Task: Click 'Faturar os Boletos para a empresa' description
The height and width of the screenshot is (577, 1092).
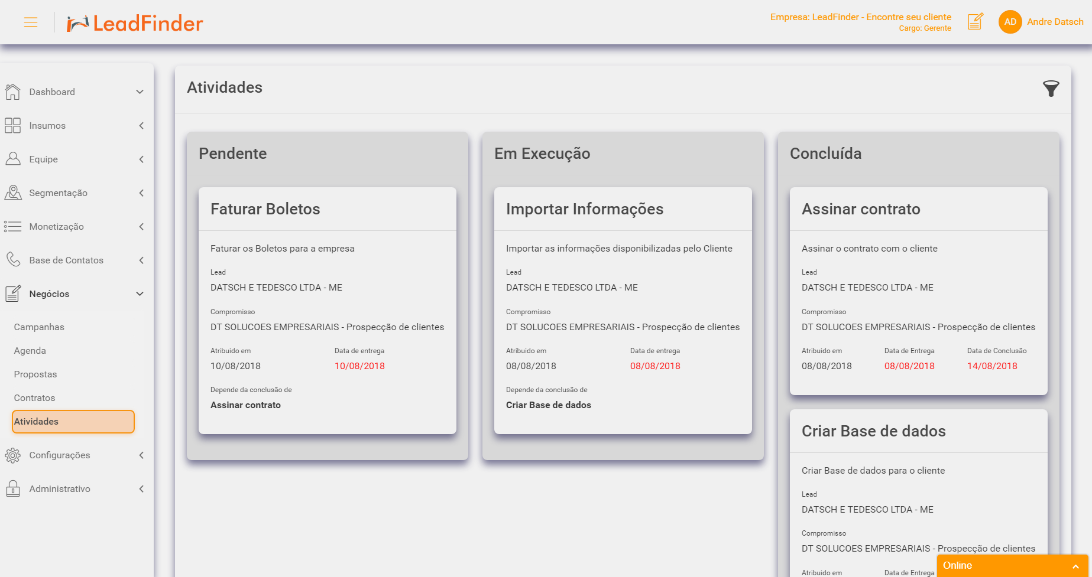Action: [282, 249]
